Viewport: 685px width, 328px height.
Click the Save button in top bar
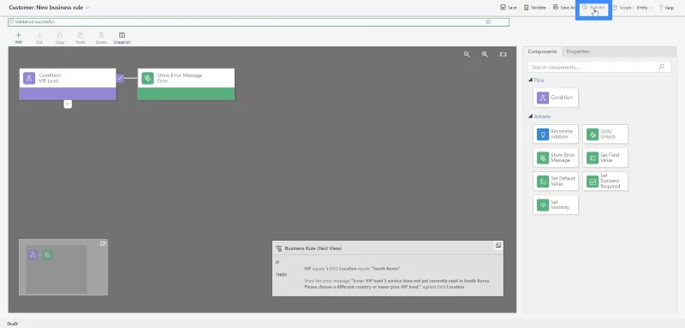(509, 8)
